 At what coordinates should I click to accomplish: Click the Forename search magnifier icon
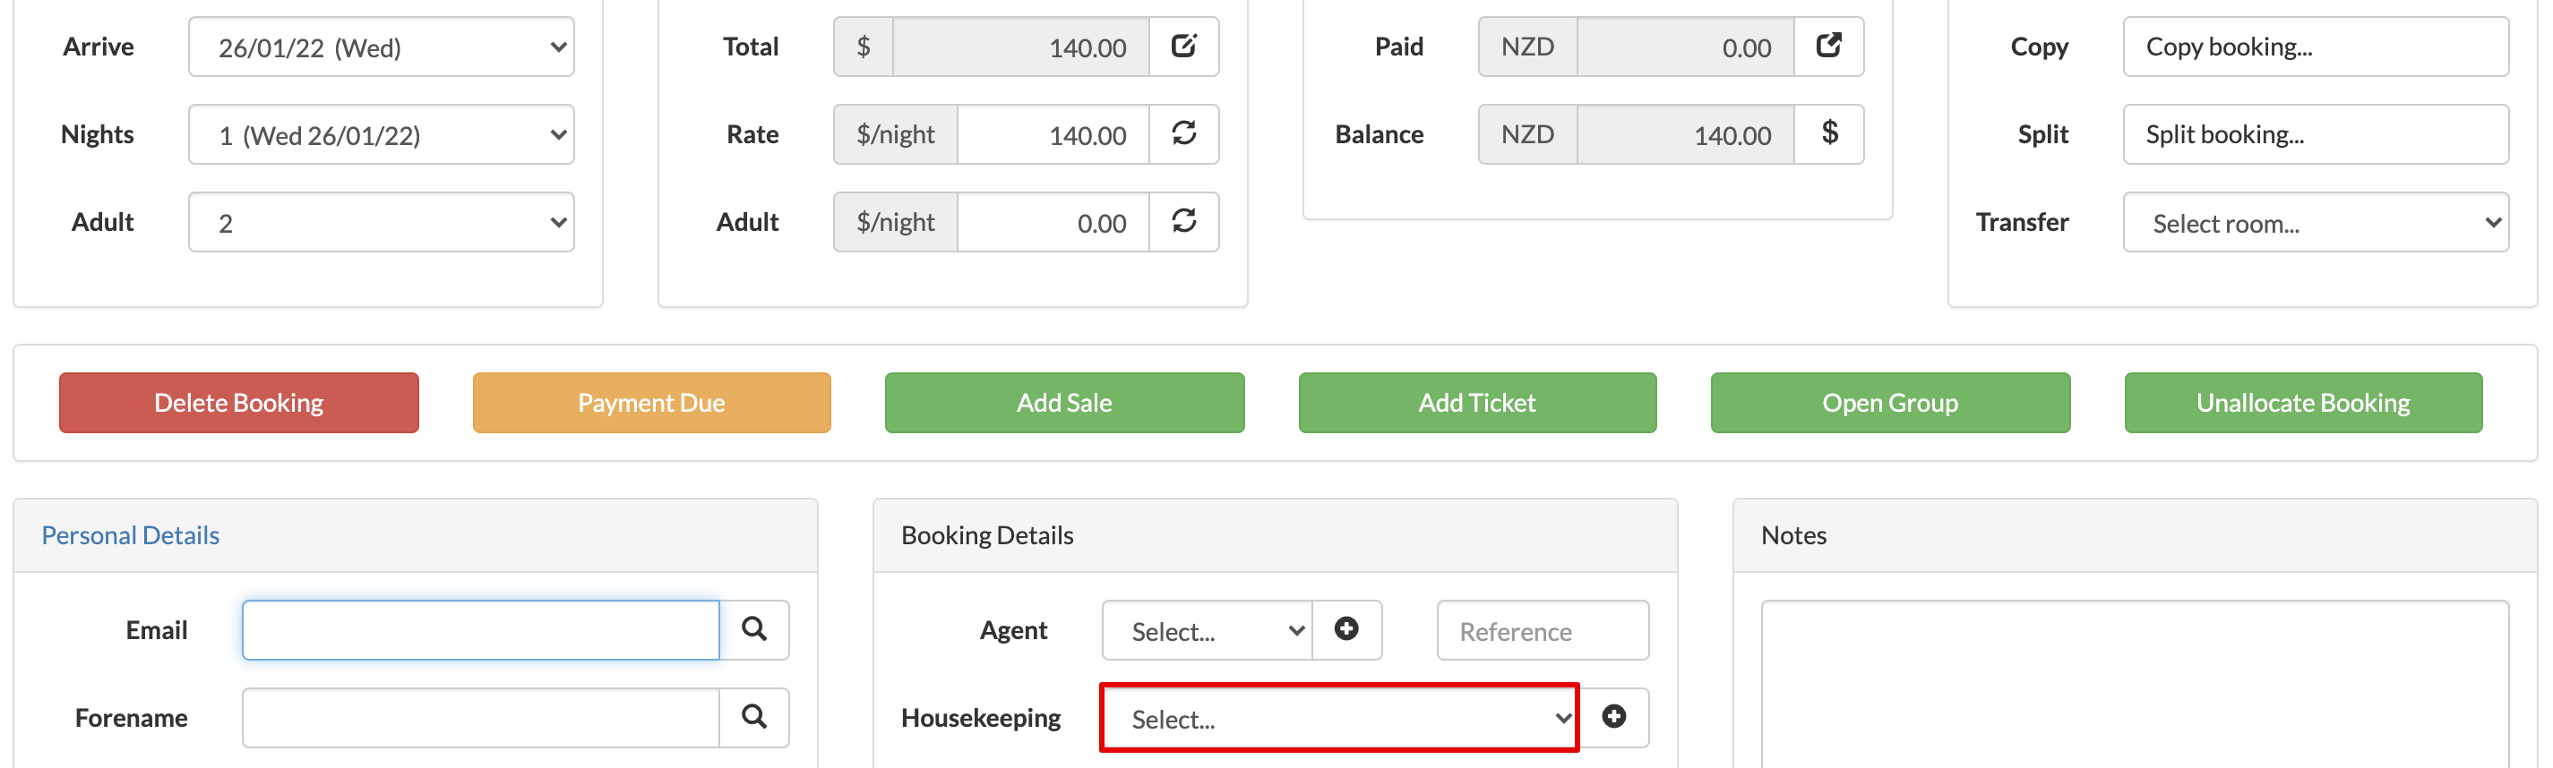point(753,718)
